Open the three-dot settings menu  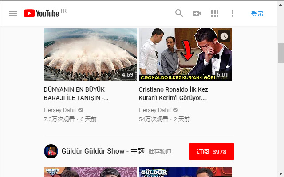[x=233, y=13]
